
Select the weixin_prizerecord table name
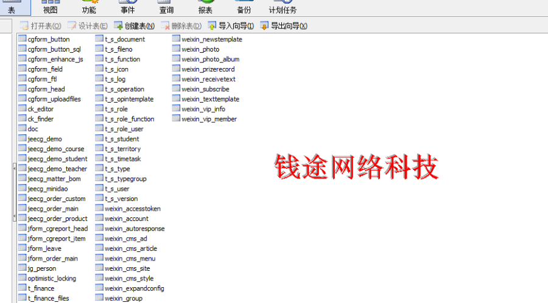(x=208, y=69)
